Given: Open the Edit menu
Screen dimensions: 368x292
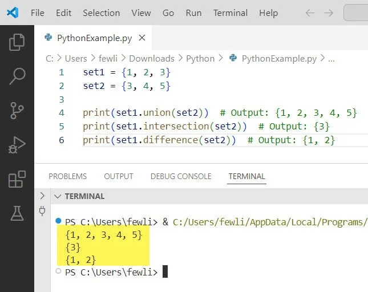Looking at the screenshot, I should click(63, 13).
